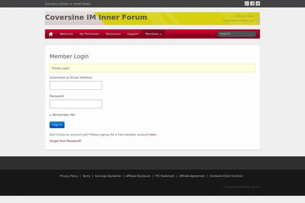Open the Affiliate Agreement footer link
The image size is (305, 203).
pos(192,176)
